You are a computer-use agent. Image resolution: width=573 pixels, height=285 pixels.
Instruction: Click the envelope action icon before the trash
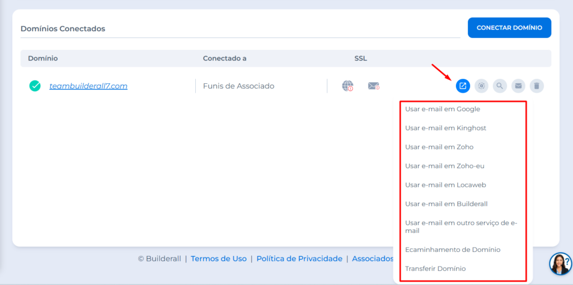[x=518, y=86]
